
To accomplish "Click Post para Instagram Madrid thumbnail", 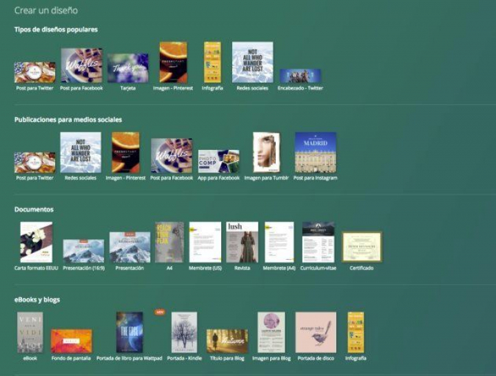I will [316, 152].
